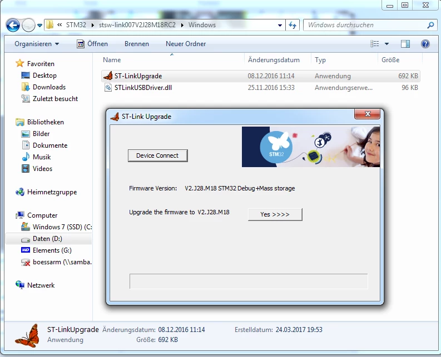Toggle the preview pane icon
Viewport: 441px width, 357px height.
405,44
